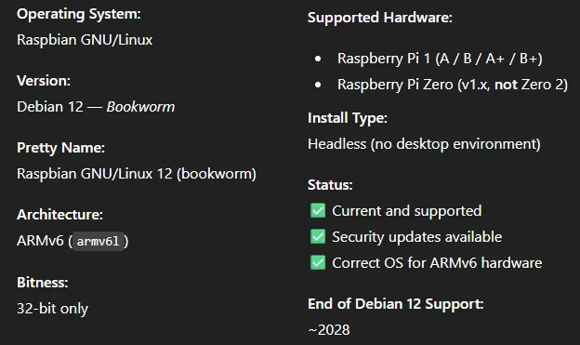Click the armv6l inline code chip

(x=98, y=242)
